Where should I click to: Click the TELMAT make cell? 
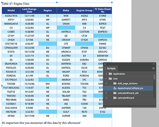click(x=66, y=96)
